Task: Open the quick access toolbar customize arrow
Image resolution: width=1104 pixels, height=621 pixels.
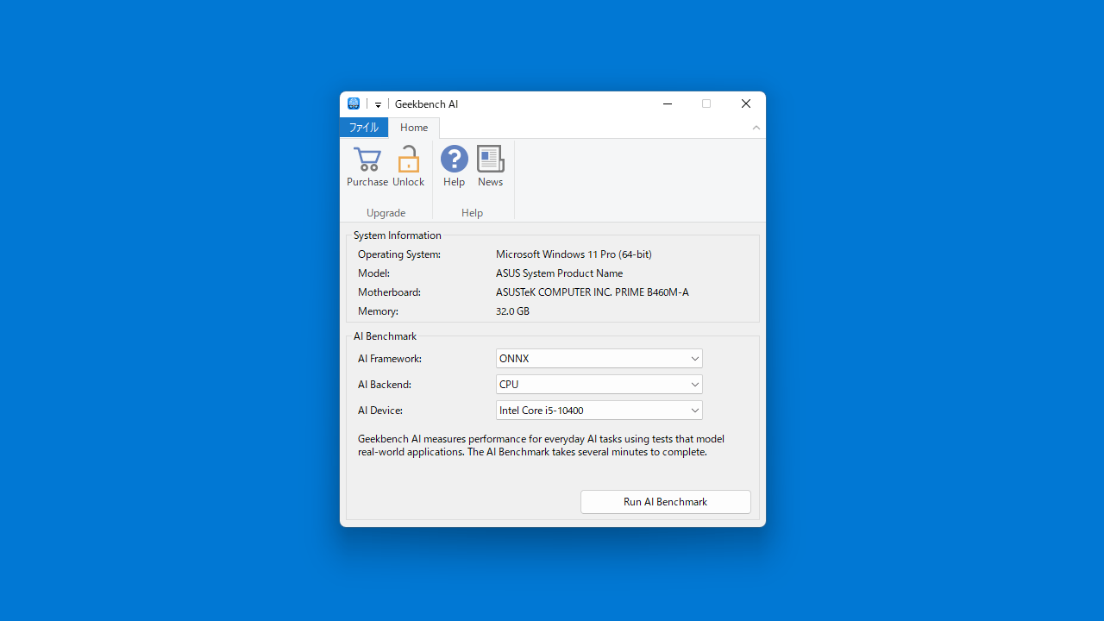Action: click(378, 104)
